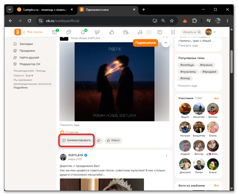Open all members via Все link near Участники
The height and width of the screenshot is (195, 238).
(216, 98)
